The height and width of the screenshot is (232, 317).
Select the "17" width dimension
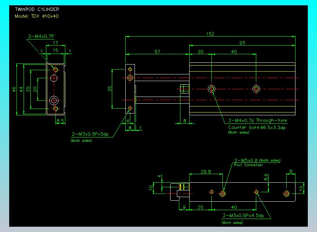(55, 43)
